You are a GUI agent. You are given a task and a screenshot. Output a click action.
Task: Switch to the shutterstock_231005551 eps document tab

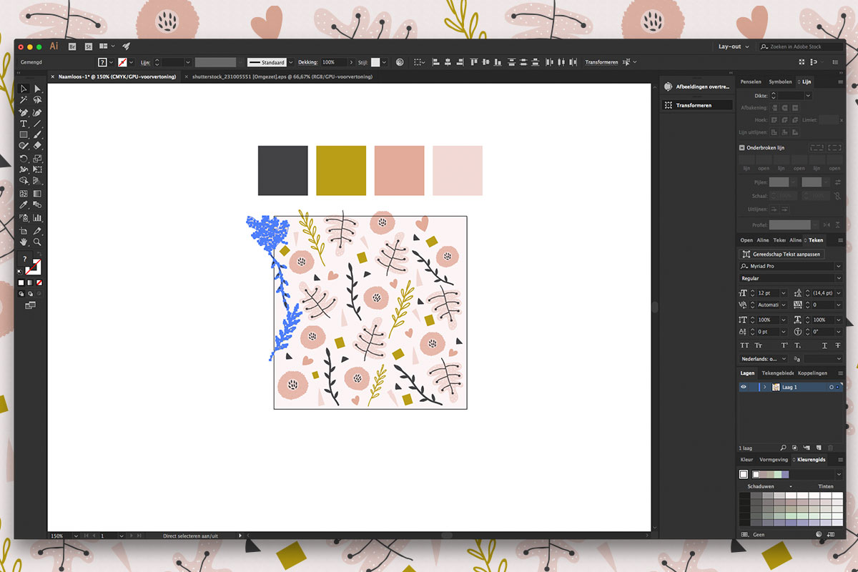(282, 77)
